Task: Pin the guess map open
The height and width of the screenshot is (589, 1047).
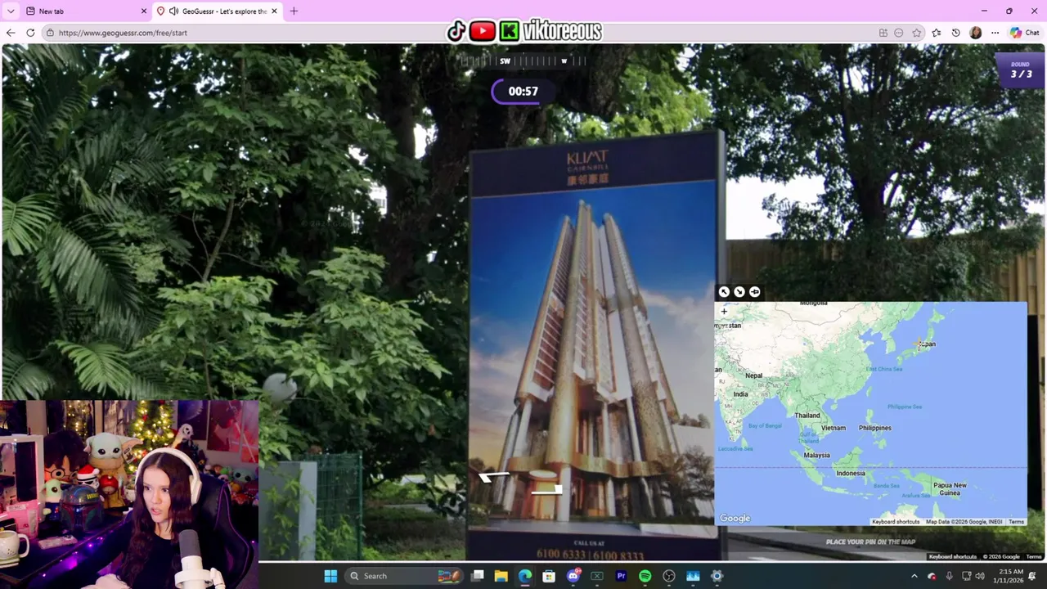Action: [x=754, y=292]
